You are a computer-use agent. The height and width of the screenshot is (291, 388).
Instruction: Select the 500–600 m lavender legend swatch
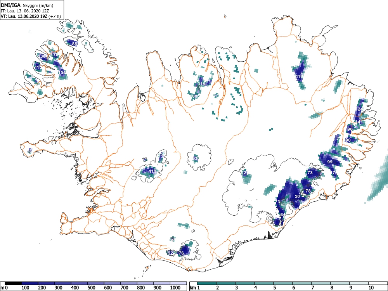coord(96,283)
